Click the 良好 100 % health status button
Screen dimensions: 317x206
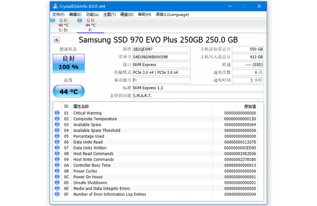[x=69, y=63]
